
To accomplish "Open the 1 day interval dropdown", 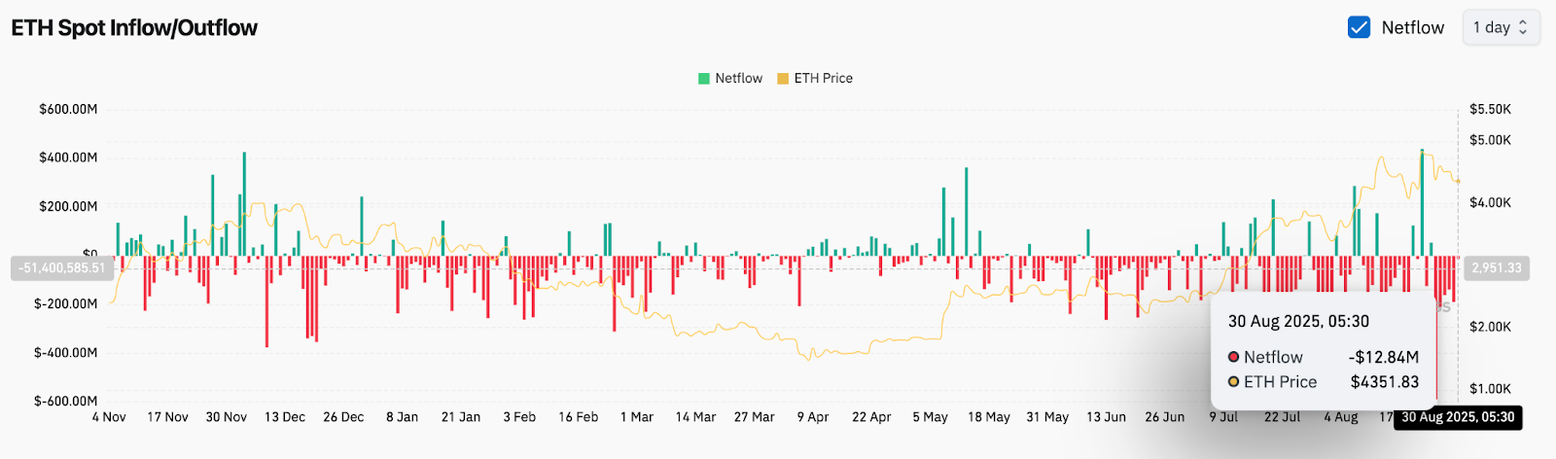I will click(x=1501, y=27).
